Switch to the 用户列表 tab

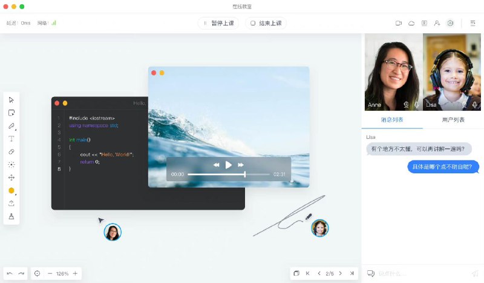tap(453, 120)
